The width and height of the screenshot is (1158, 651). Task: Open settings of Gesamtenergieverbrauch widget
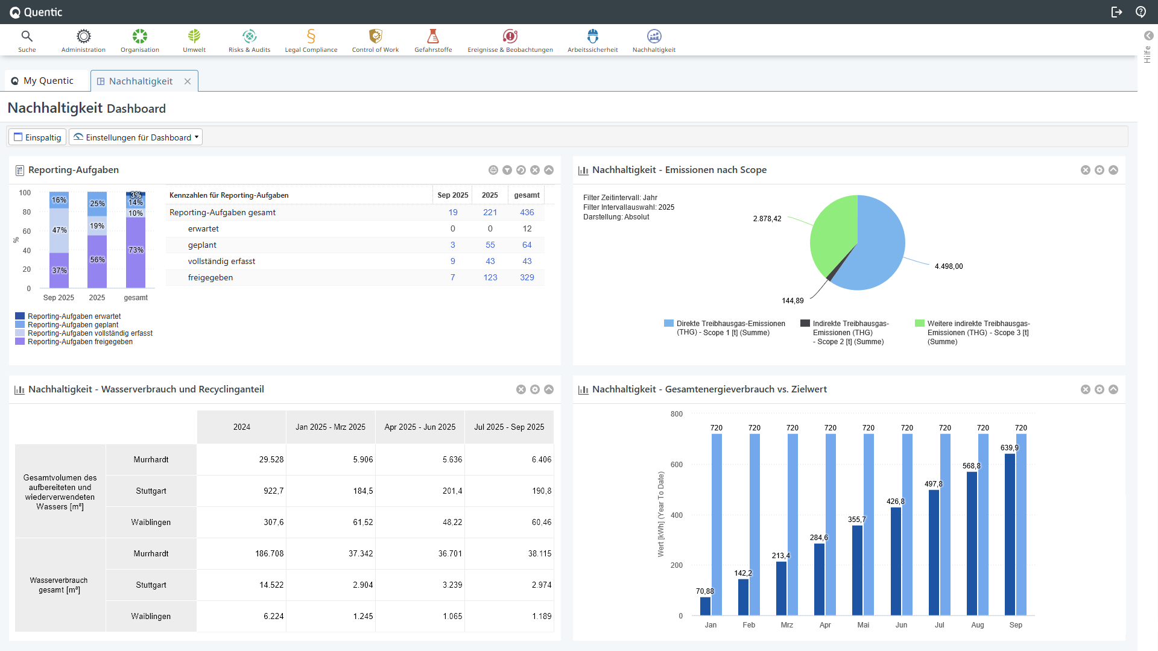coord(1099,389)
